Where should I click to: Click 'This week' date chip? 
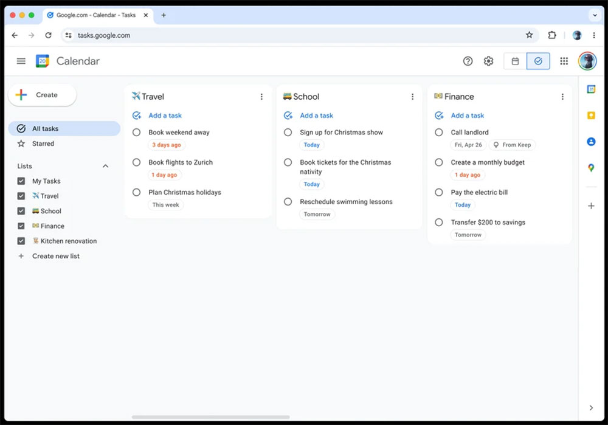pos(165,205)
